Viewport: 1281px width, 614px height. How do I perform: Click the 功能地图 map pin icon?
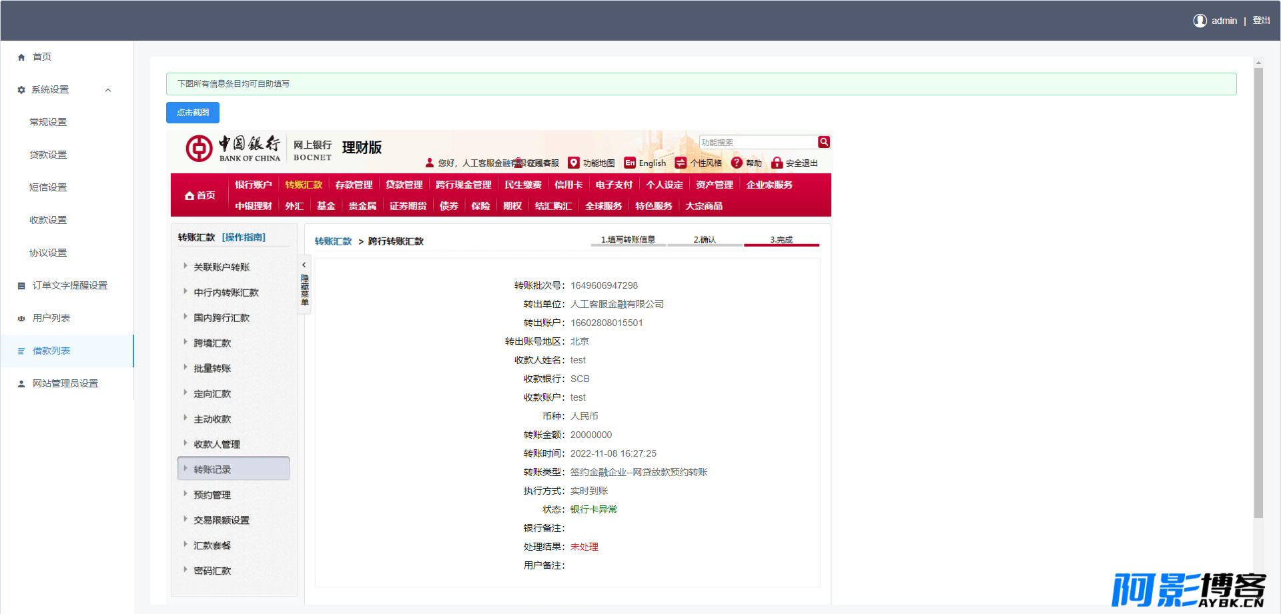tap(574, 163)
